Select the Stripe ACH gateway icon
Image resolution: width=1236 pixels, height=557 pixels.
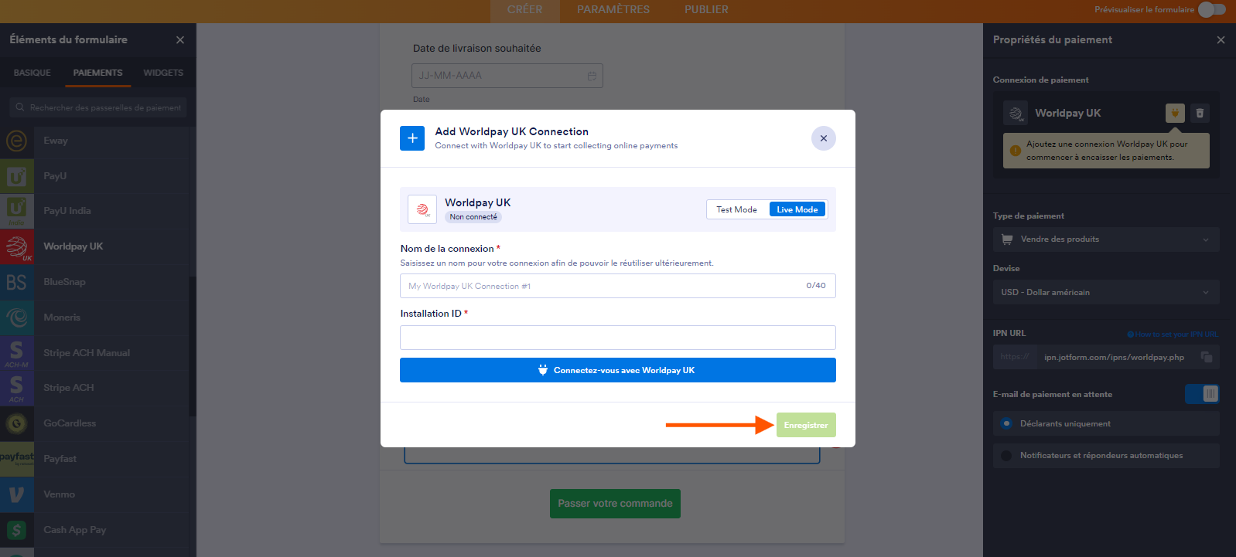17,387
